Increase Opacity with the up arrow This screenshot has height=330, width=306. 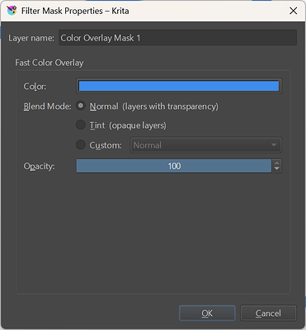tap(276, 163)
